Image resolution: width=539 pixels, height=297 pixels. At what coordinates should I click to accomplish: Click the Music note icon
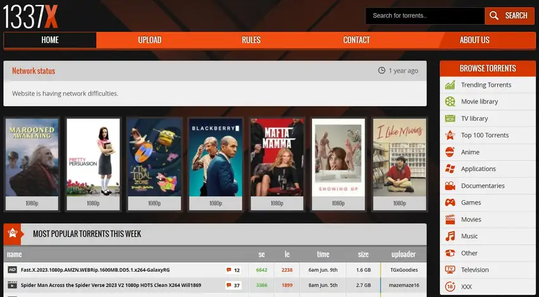[450, 236]
